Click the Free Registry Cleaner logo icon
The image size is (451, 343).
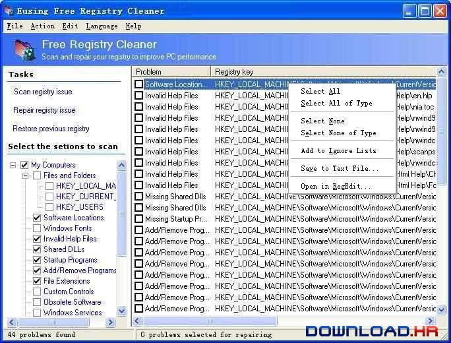point(24,50)
